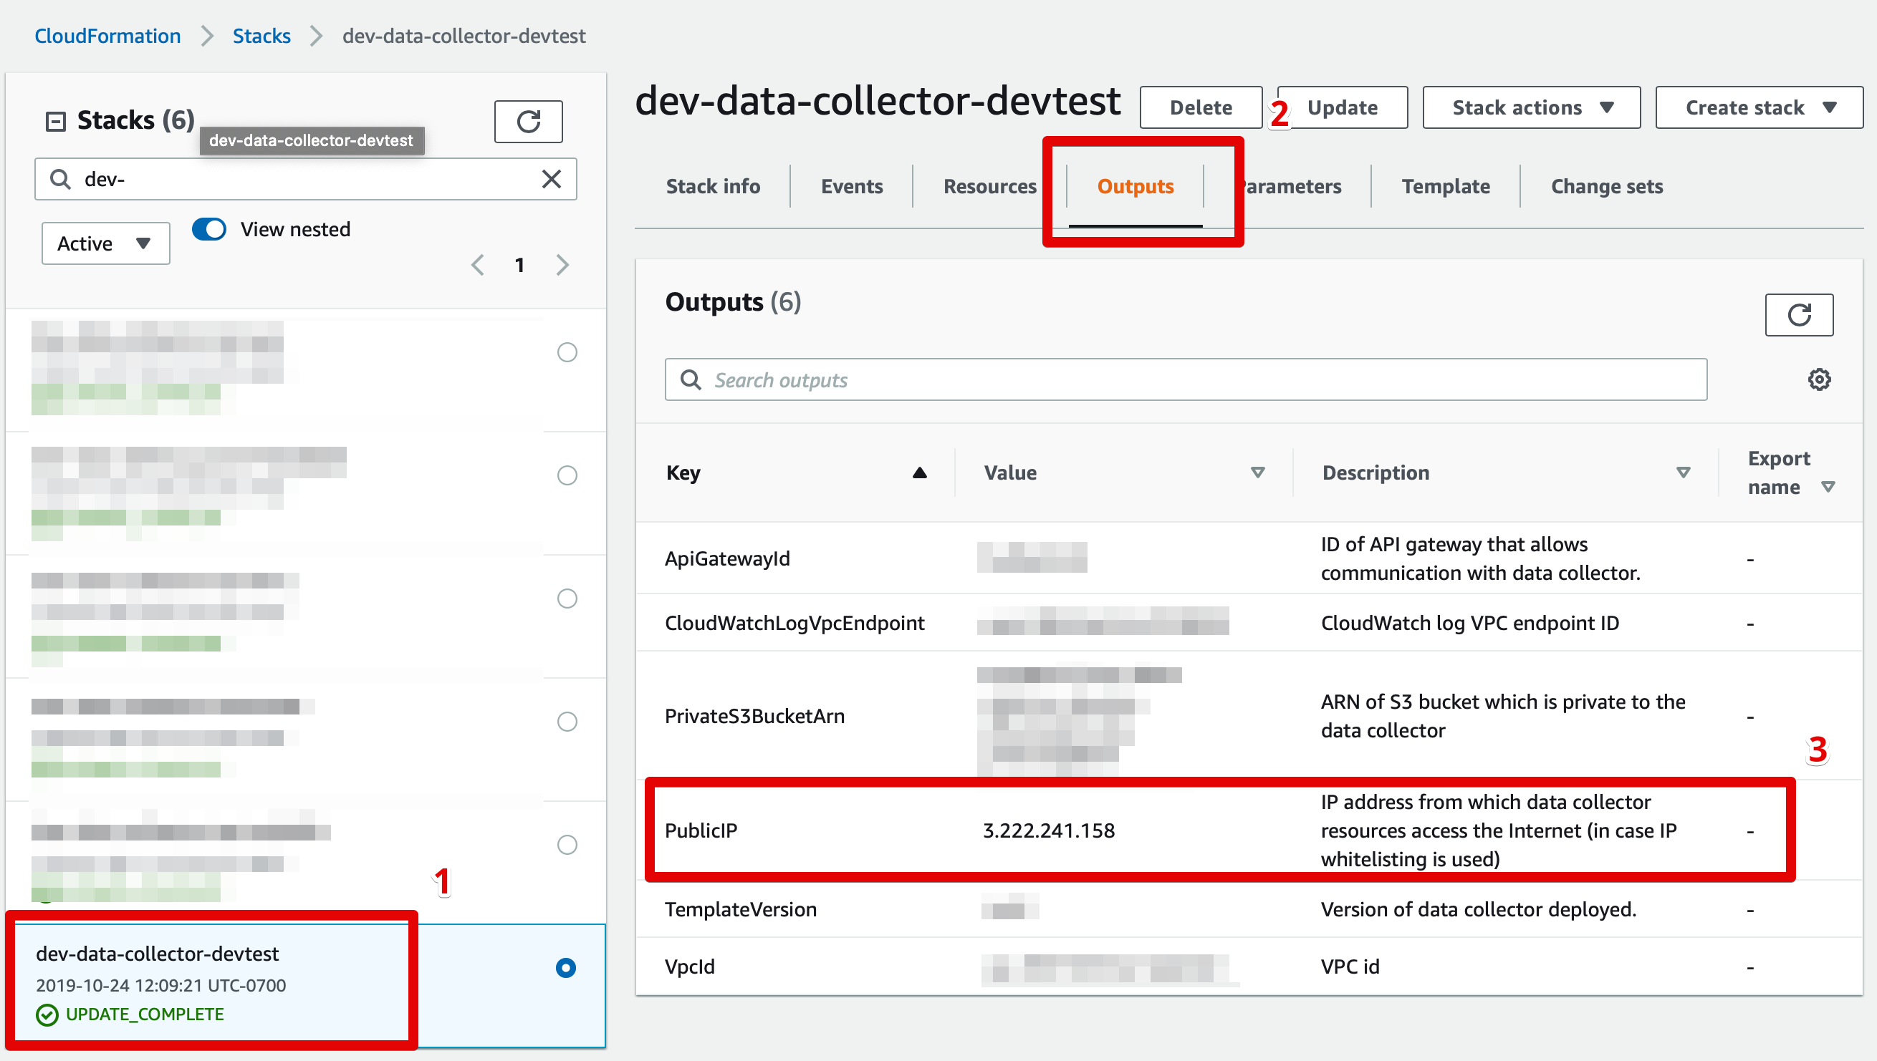Open Stacks breadcrumb link
Image resolution: width=1877 pixels, height=1061 pixels.
pos(261,36)
